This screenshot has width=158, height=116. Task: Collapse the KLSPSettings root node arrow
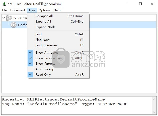(x=4, y=18)
